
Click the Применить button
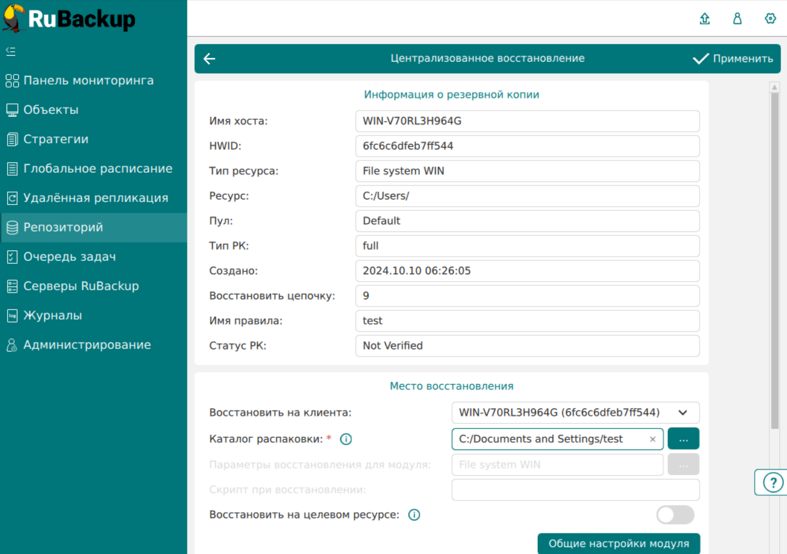[x=734, y=59]
